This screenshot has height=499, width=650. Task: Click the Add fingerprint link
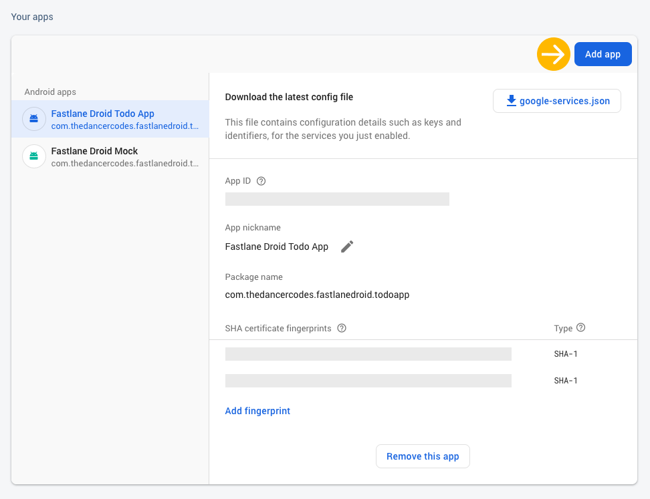click(257, 411)
